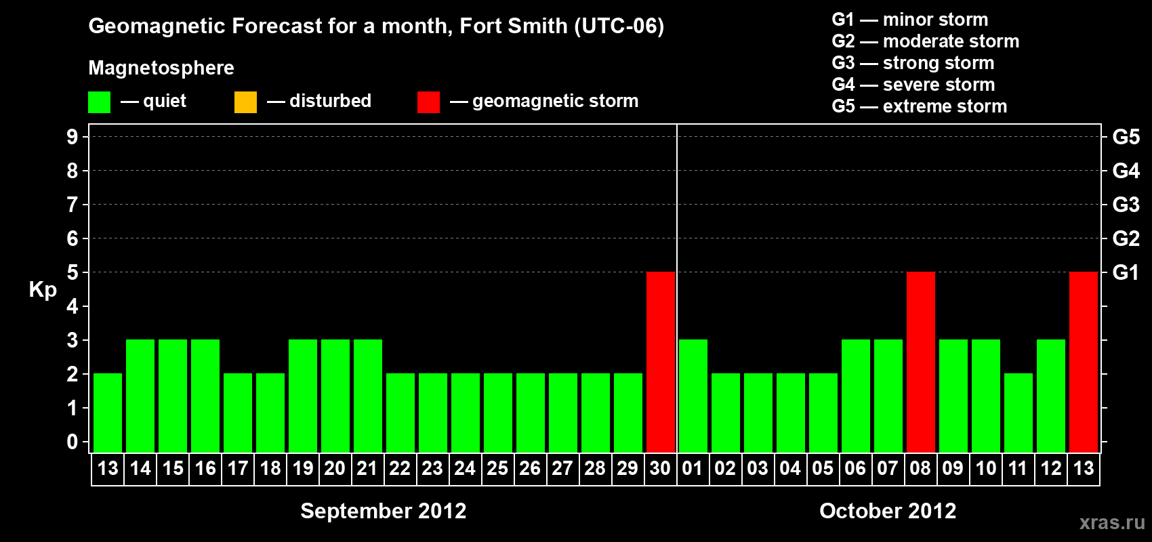Select the green bar for September 17

[238, 413]
